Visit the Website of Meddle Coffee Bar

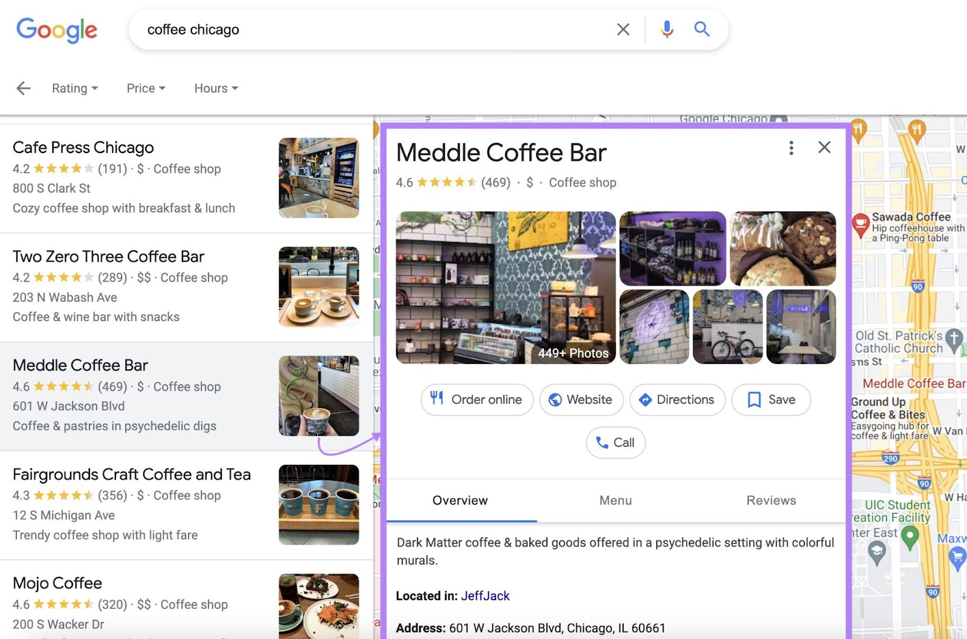pyautogui.click(x=581, y=400)
